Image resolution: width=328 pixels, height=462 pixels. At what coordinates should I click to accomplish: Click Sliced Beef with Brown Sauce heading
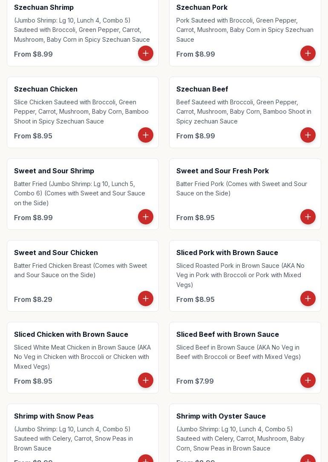click(x=227, y=334)
